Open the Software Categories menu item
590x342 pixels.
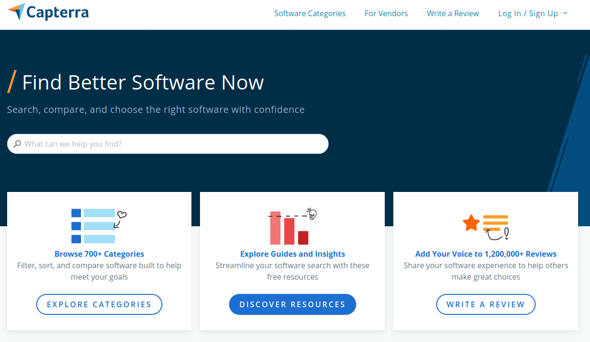(310, 13)
